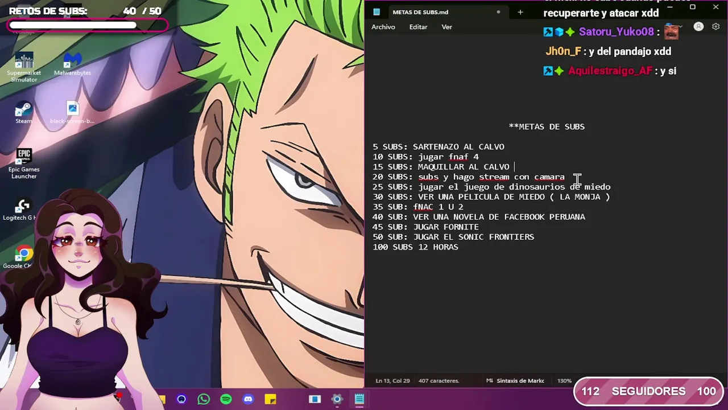Image resolution: width=728 pixels, height=410 pixels.
Task: Place cursor in 15 SUBS: MAQUILLAR AL CALVO
Action: click(441, 167)
